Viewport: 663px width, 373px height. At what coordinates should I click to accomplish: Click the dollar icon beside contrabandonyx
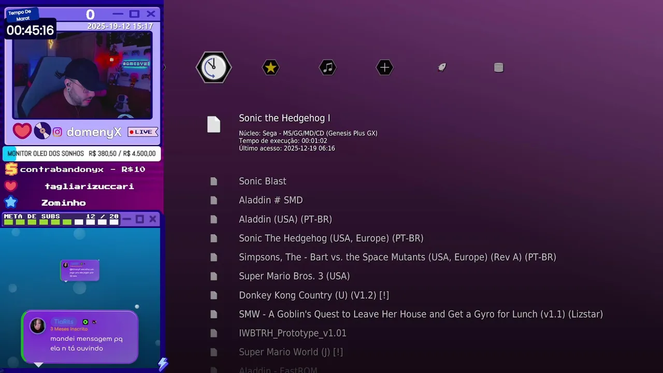[11, 169]
